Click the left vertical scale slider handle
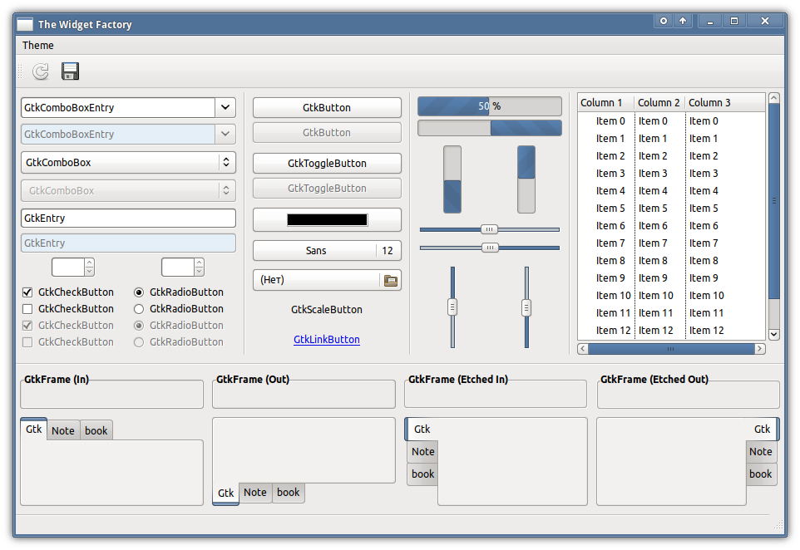Screen dimensions: 800x550 click(x=452, y=307)
